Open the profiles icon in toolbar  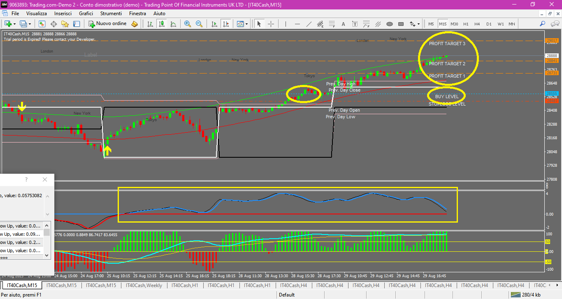tap(23, 24)
